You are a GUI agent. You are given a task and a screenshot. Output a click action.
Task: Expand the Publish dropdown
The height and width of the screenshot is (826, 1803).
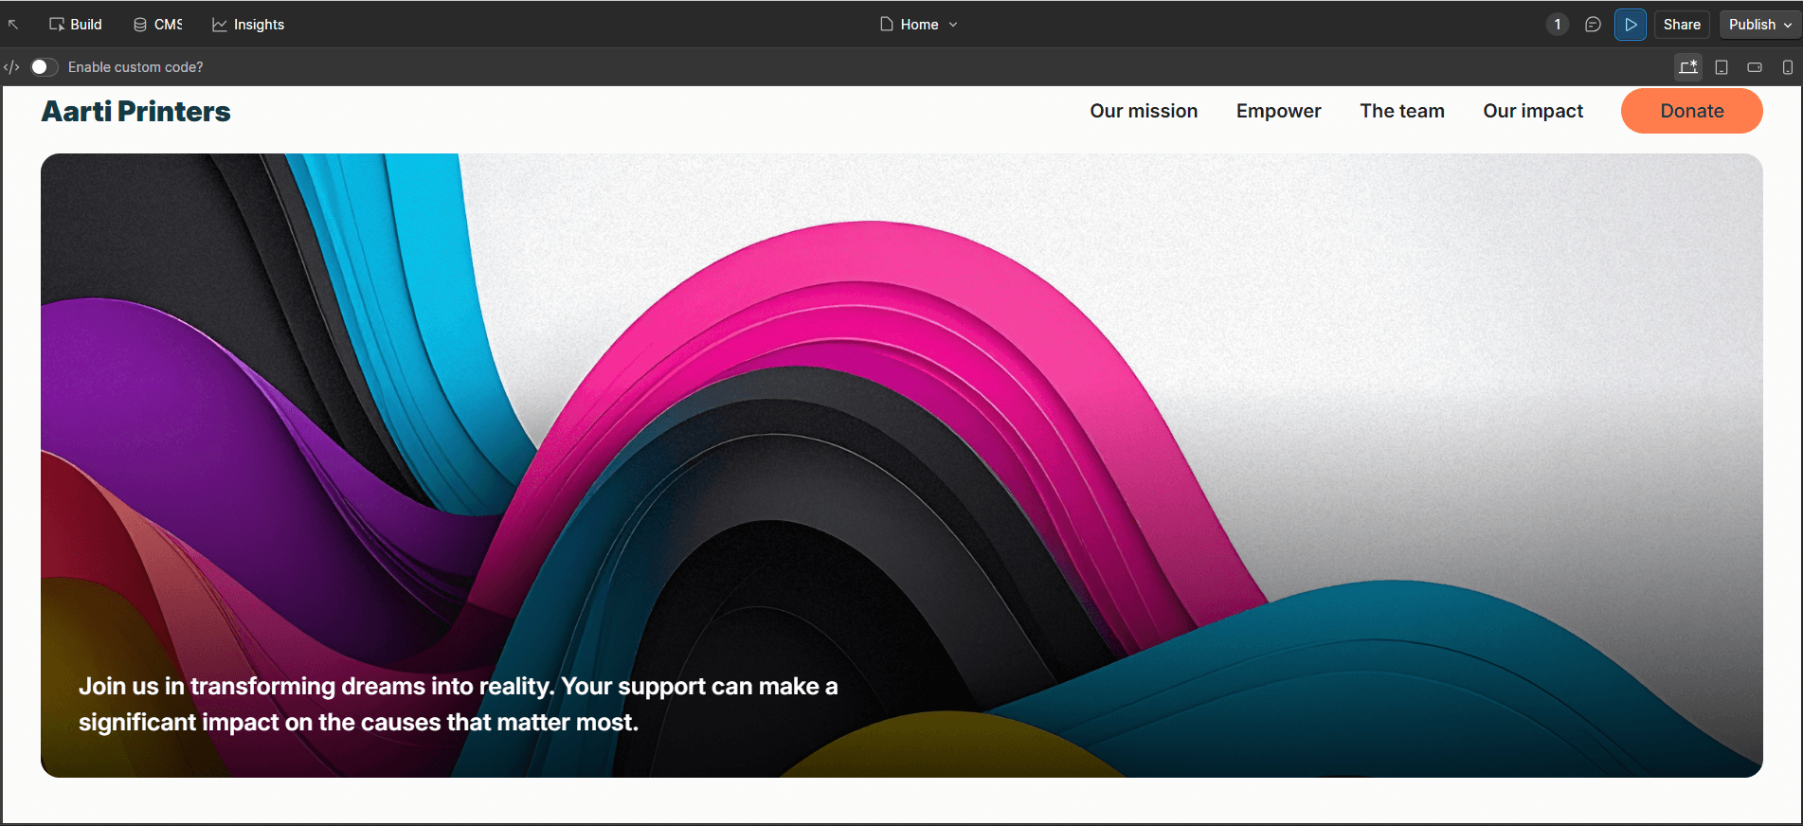click(1759, 25)
